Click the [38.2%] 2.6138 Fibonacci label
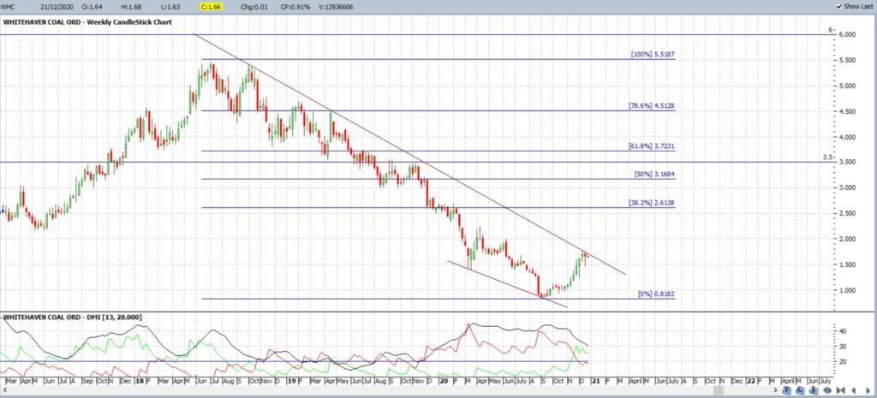 tap(652, 203)
